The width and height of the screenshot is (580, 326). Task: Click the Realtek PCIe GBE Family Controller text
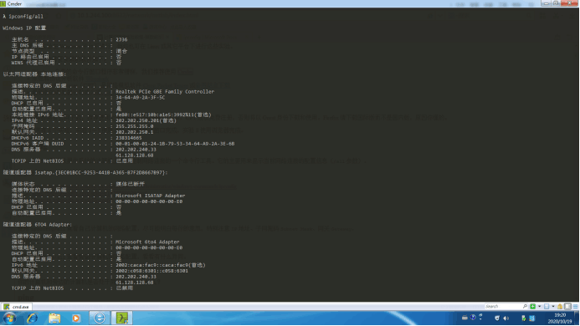click(165, 92)
